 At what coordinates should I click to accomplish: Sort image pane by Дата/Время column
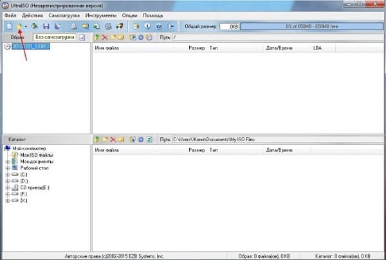click(x=287, y=48)
